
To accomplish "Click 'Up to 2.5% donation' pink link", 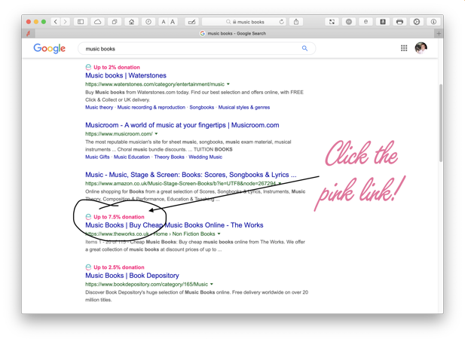I will click(x=119, y=267).
